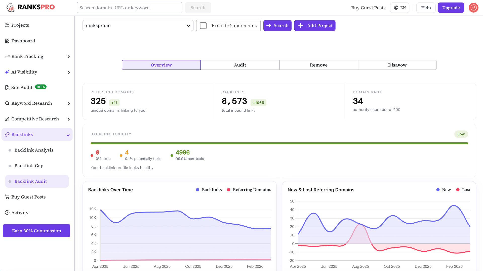The height and width of the screenshot is (271, 483).
Task: Click the Backlinks Over Time chart
Action: click(x=185, y=235)
